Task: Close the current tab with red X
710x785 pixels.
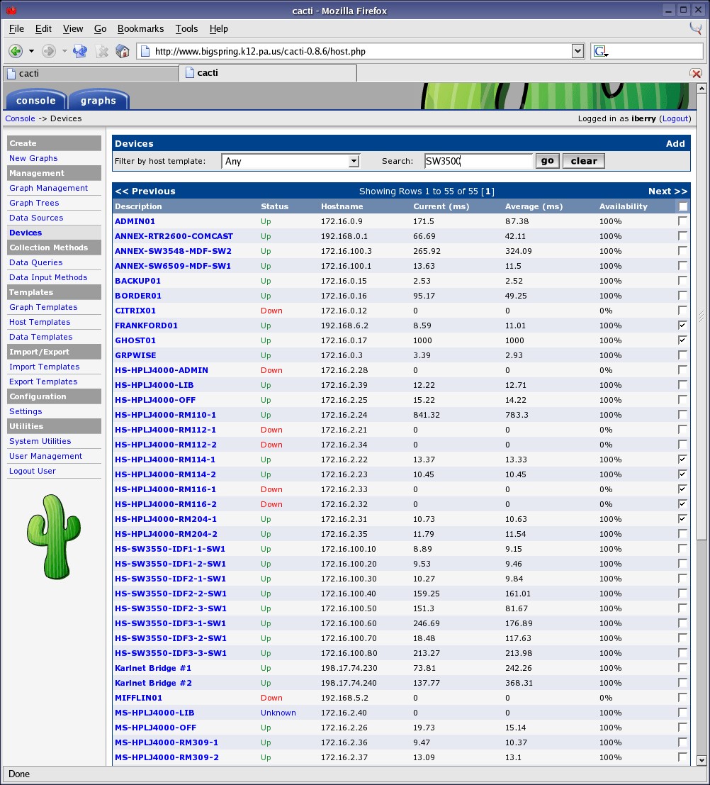Action: pos(696,73)
